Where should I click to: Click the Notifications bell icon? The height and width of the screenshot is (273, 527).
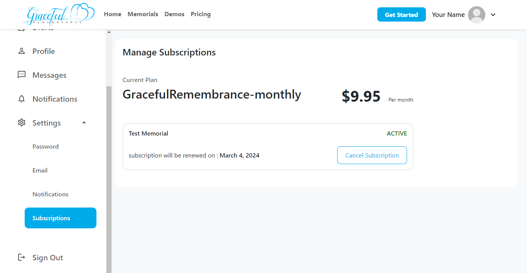click(22, 99)
